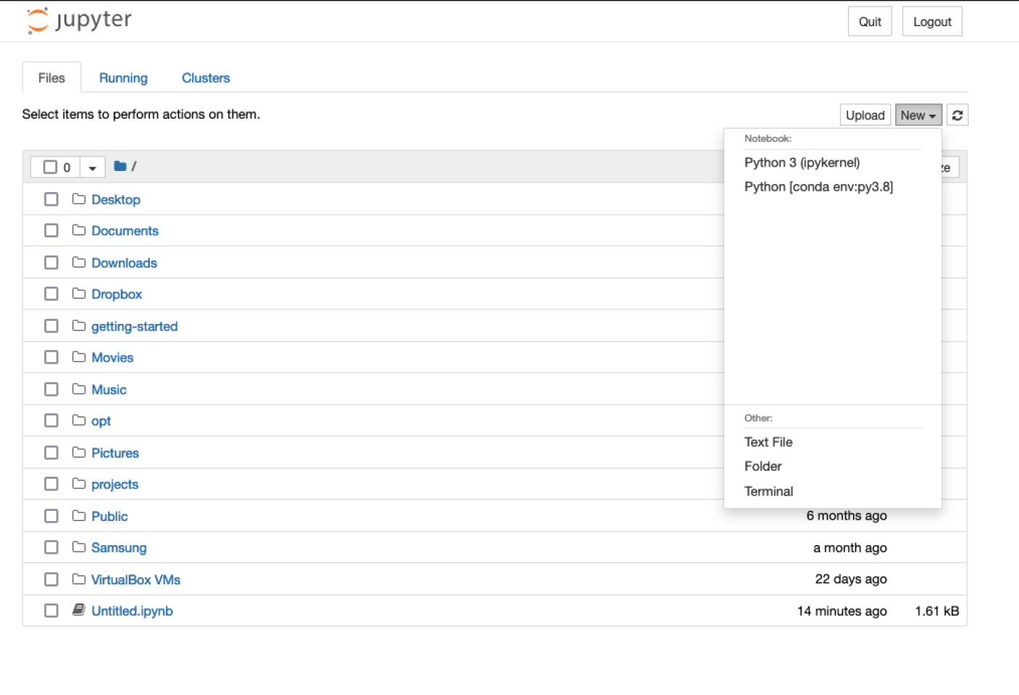Image resolution: width=1019 pixels, height=695 pixels.
Task: Click the opt folder icon
Action: pos(79,420)
